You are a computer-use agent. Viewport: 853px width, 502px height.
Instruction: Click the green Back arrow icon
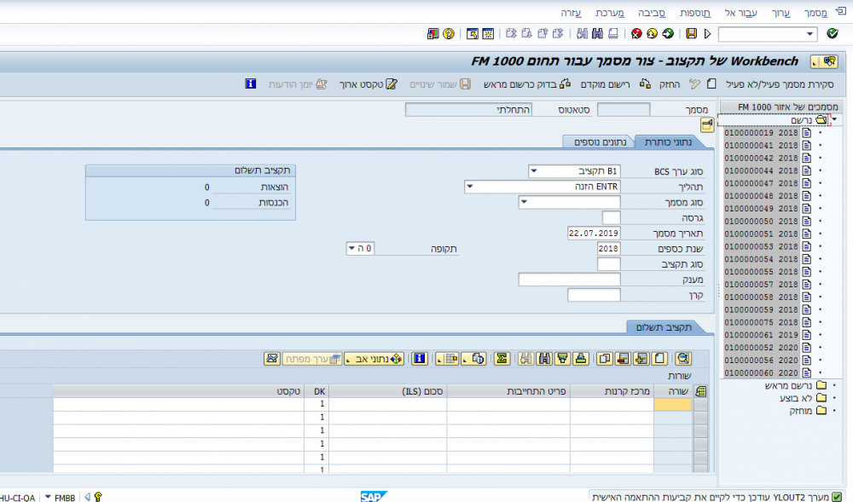(668, 34)
